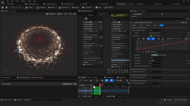Viewport: 190px width, 106px height.
Task: Toggle Emitter State checkbox in Fountain emitter
Action: [102, 31]
